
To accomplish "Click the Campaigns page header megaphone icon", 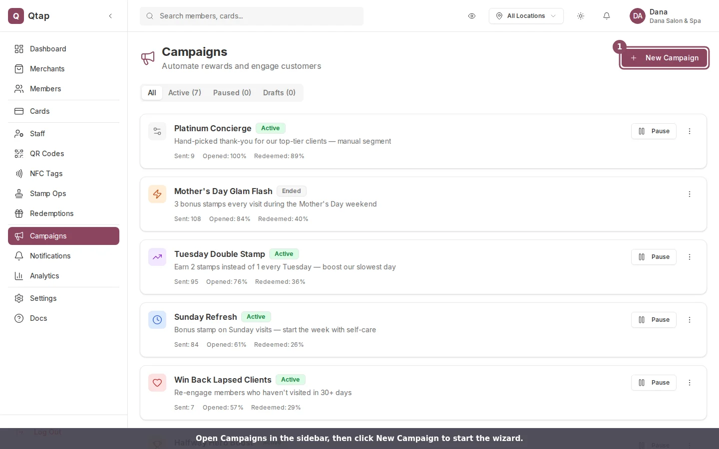I will pos(148,58).
